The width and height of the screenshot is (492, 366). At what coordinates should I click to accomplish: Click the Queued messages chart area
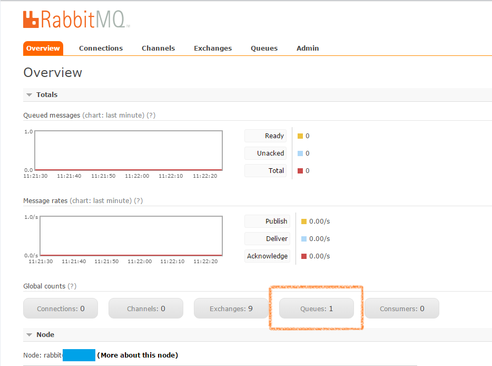(x=129, y=150)
